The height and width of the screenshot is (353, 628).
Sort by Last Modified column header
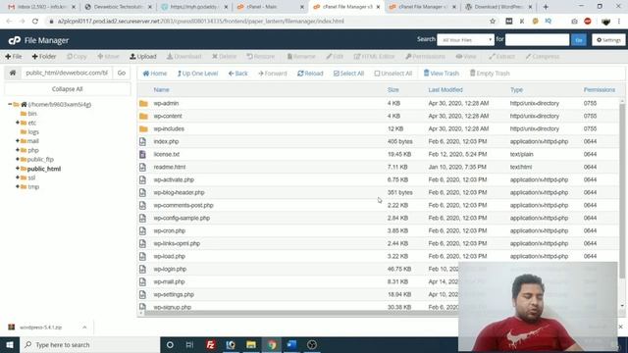(445, 89)
